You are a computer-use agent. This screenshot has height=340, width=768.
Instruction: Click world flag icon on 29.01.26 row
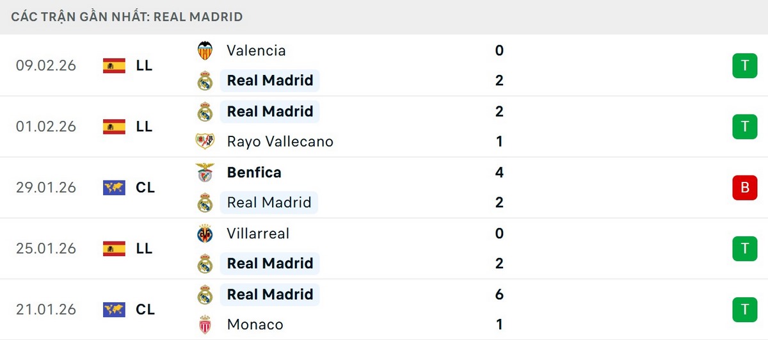point(114,188)
